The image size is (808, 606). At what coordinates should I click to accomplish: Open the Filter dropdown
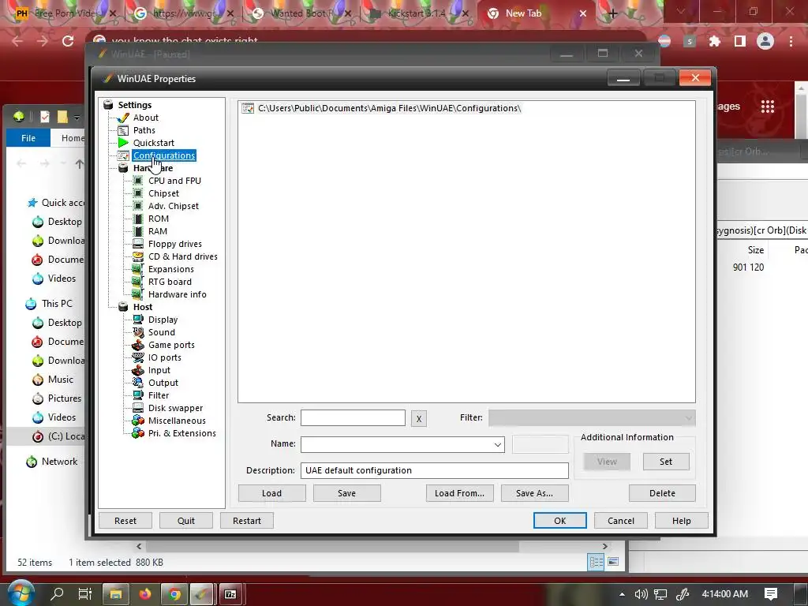(592, 418)
